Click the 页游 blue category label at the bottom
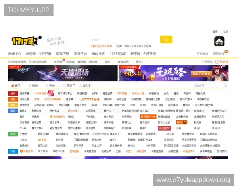This screenshot has height=190, width=238. point(13,151)
